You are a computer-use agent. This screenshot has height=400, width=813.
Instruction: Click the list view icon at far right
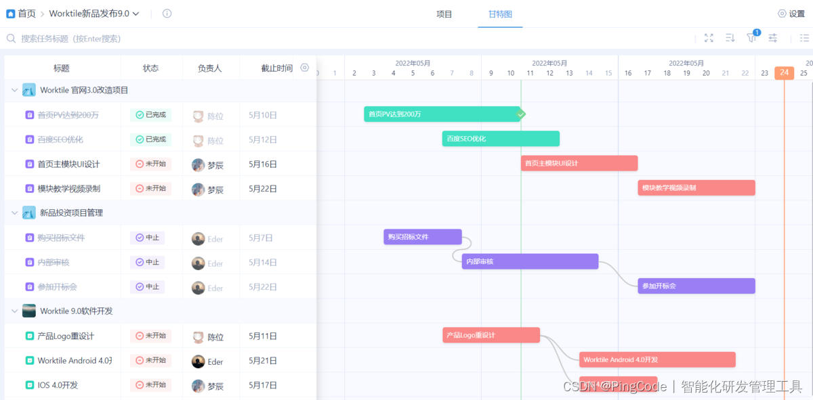tap(804, 39)
